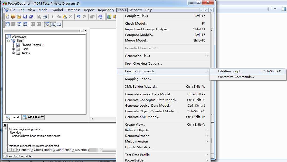Open Mapping Editor from the menu
The image size is (287, 162).
coord(164,79)
